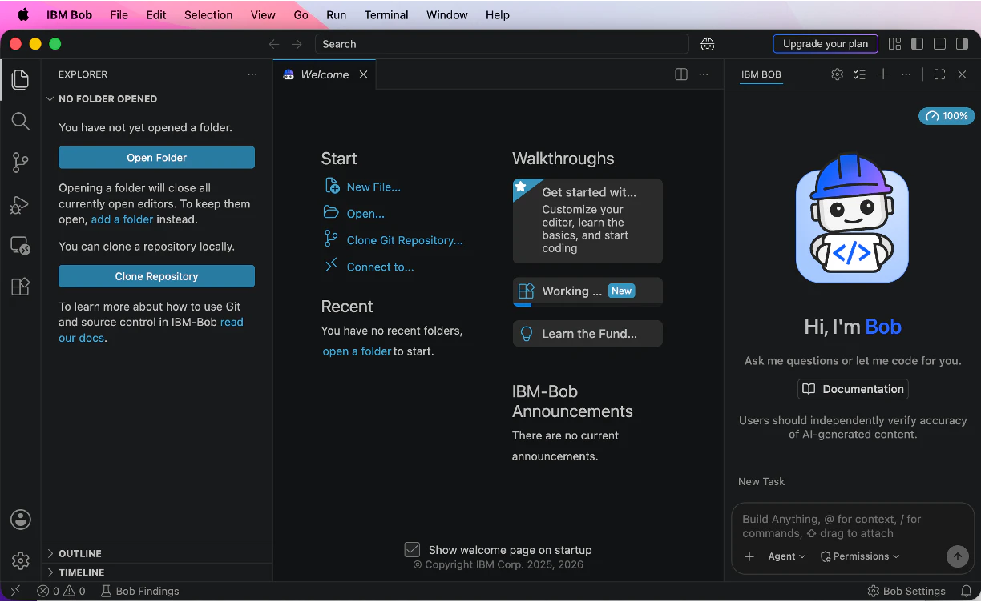The width and height of the screenshot is (981, 602).
Task: Open the Permissions dropdown
Action: [x=859, y=556]
